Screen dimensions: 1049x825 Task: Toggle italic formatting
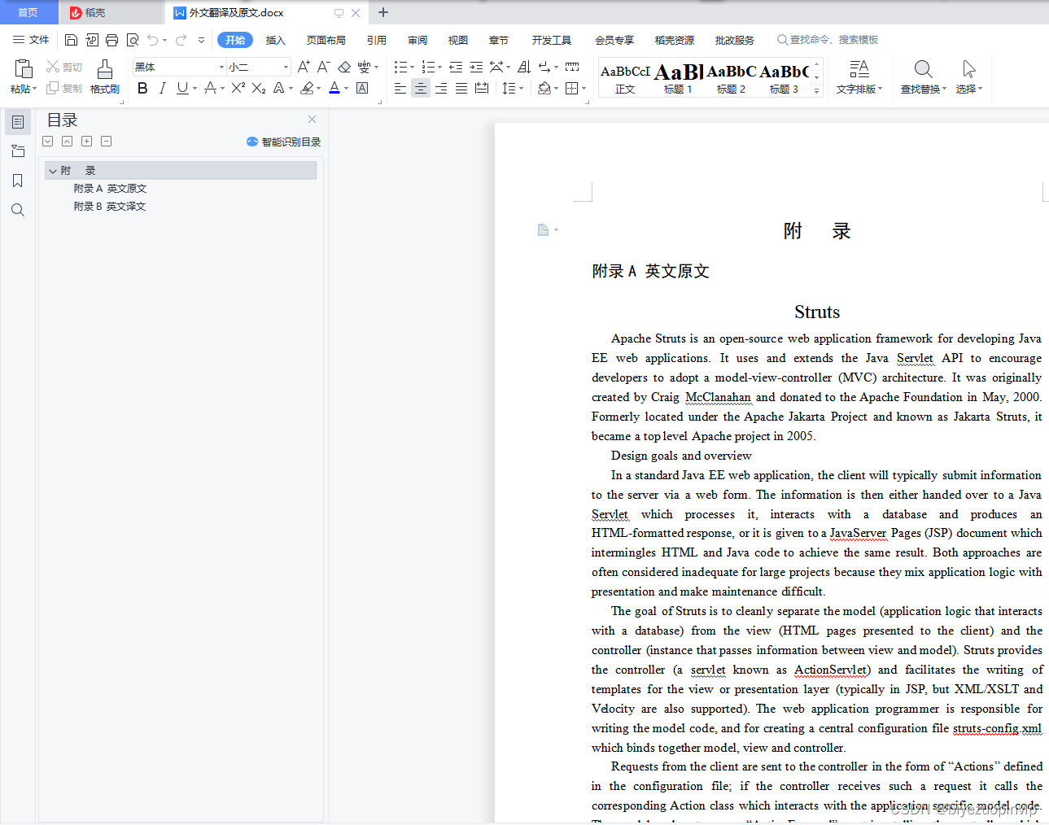point(162,88)
